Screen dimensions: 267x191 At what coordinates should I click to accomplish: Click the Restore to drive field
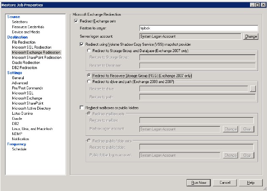click(x=194, y=89)
